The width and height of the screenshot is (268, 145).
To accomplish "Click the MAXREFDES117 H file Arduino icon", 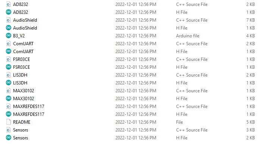I will [8, 114].
